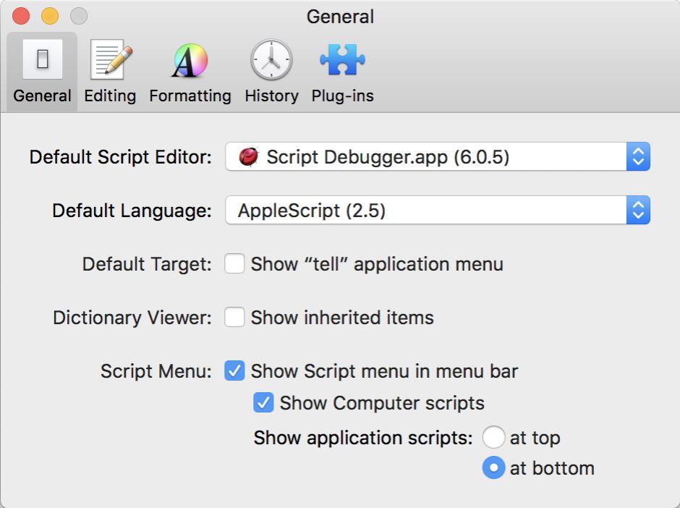
Task: Disable Show Computer scripts checkbox
Action: tap(263, 403)
